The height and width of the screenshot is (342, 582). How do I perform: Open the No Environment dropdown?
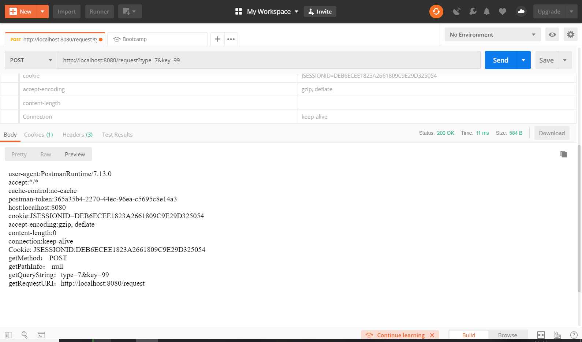493,34
